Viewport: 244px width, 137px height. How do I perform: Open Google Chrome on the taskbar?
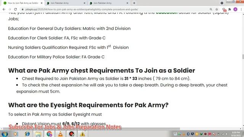pos(49,134)
